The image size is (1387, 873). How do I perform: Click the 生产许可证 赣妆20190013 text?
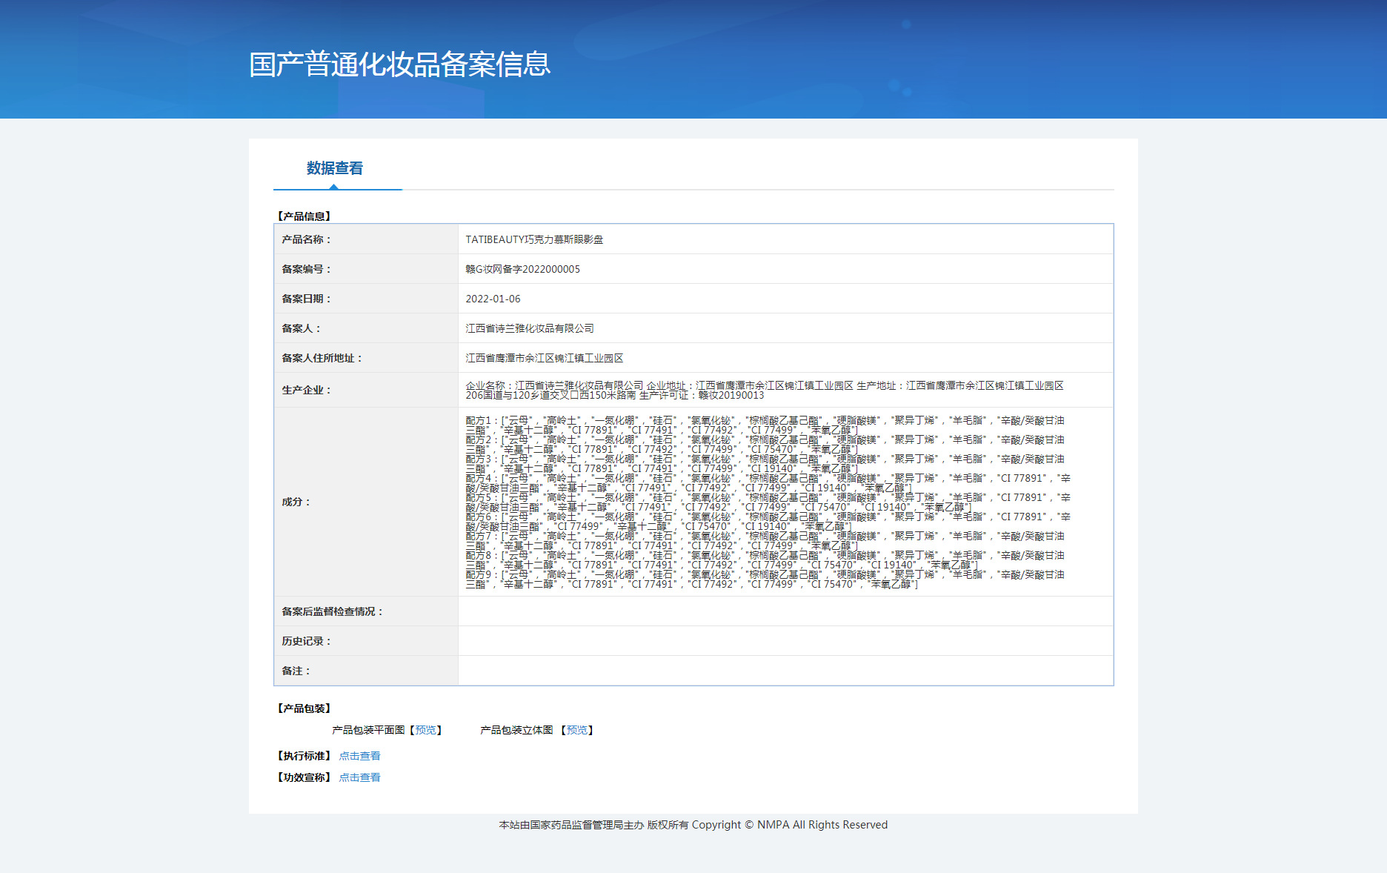tap(702, 395)
